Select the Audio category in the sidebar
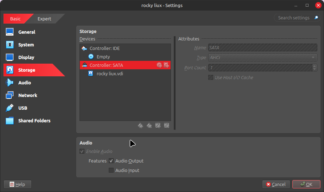Viewport: 324px width, 192px height. (24, 83)
